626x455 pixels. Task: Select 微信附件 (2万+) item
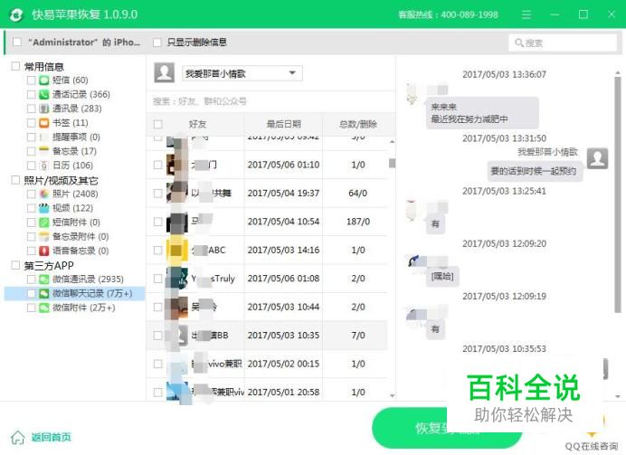(x=84, y=308)
